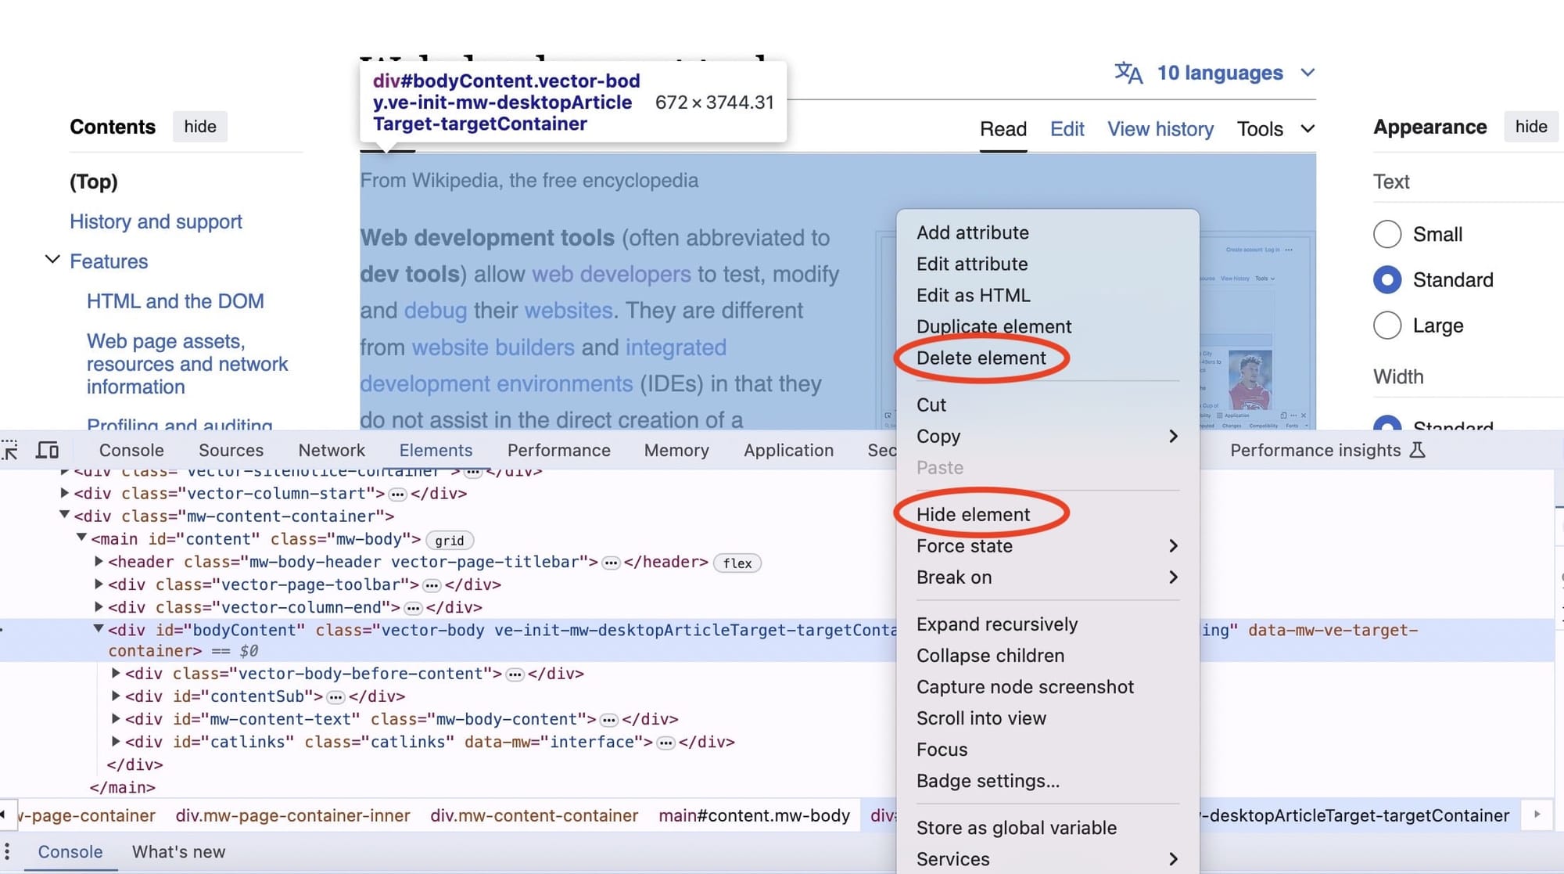Viewport: 1564px width, 874px height.
Task: Collapse the Features section in Contents
Action: [52, 259]
